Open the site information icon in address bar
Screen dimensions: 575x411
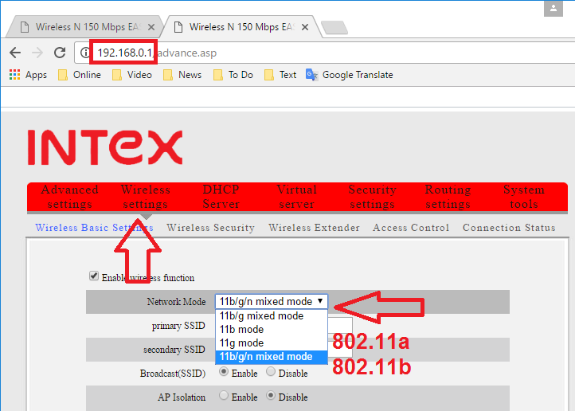pos(84,53)
